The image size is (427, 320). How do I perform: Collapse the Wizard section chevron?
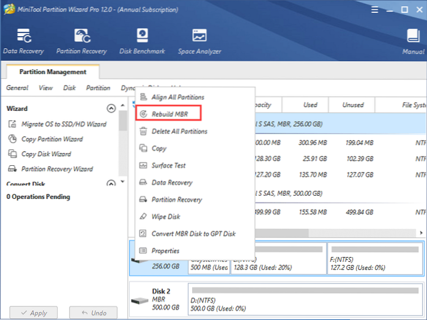(111, 108)
